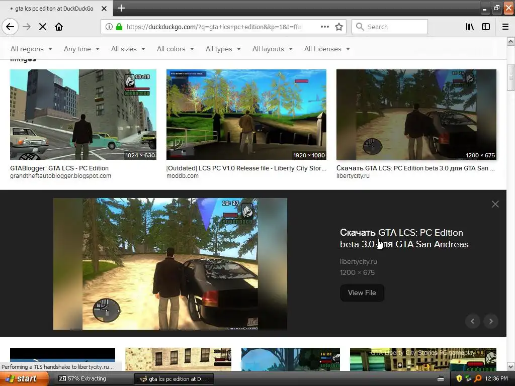Switch to 57% Extracting taskbar window
Image resolution: width=515 pixels, height=386 pixels.
point(93,379)
